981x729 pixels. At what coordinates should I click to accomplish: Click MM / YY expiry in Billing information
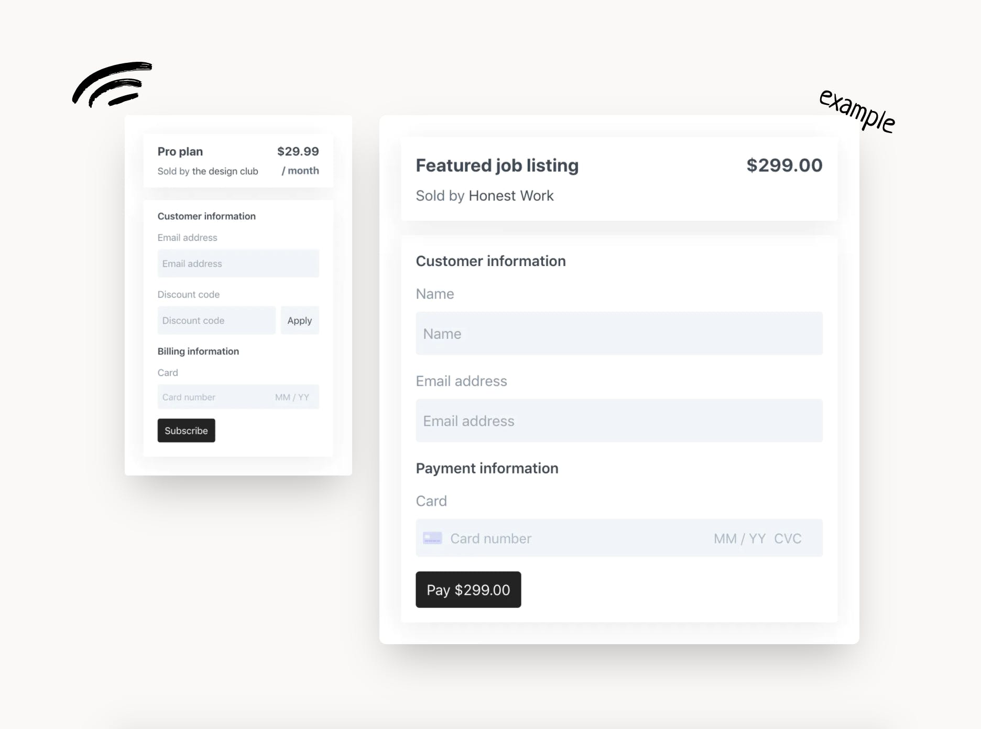tap(292, 397)
